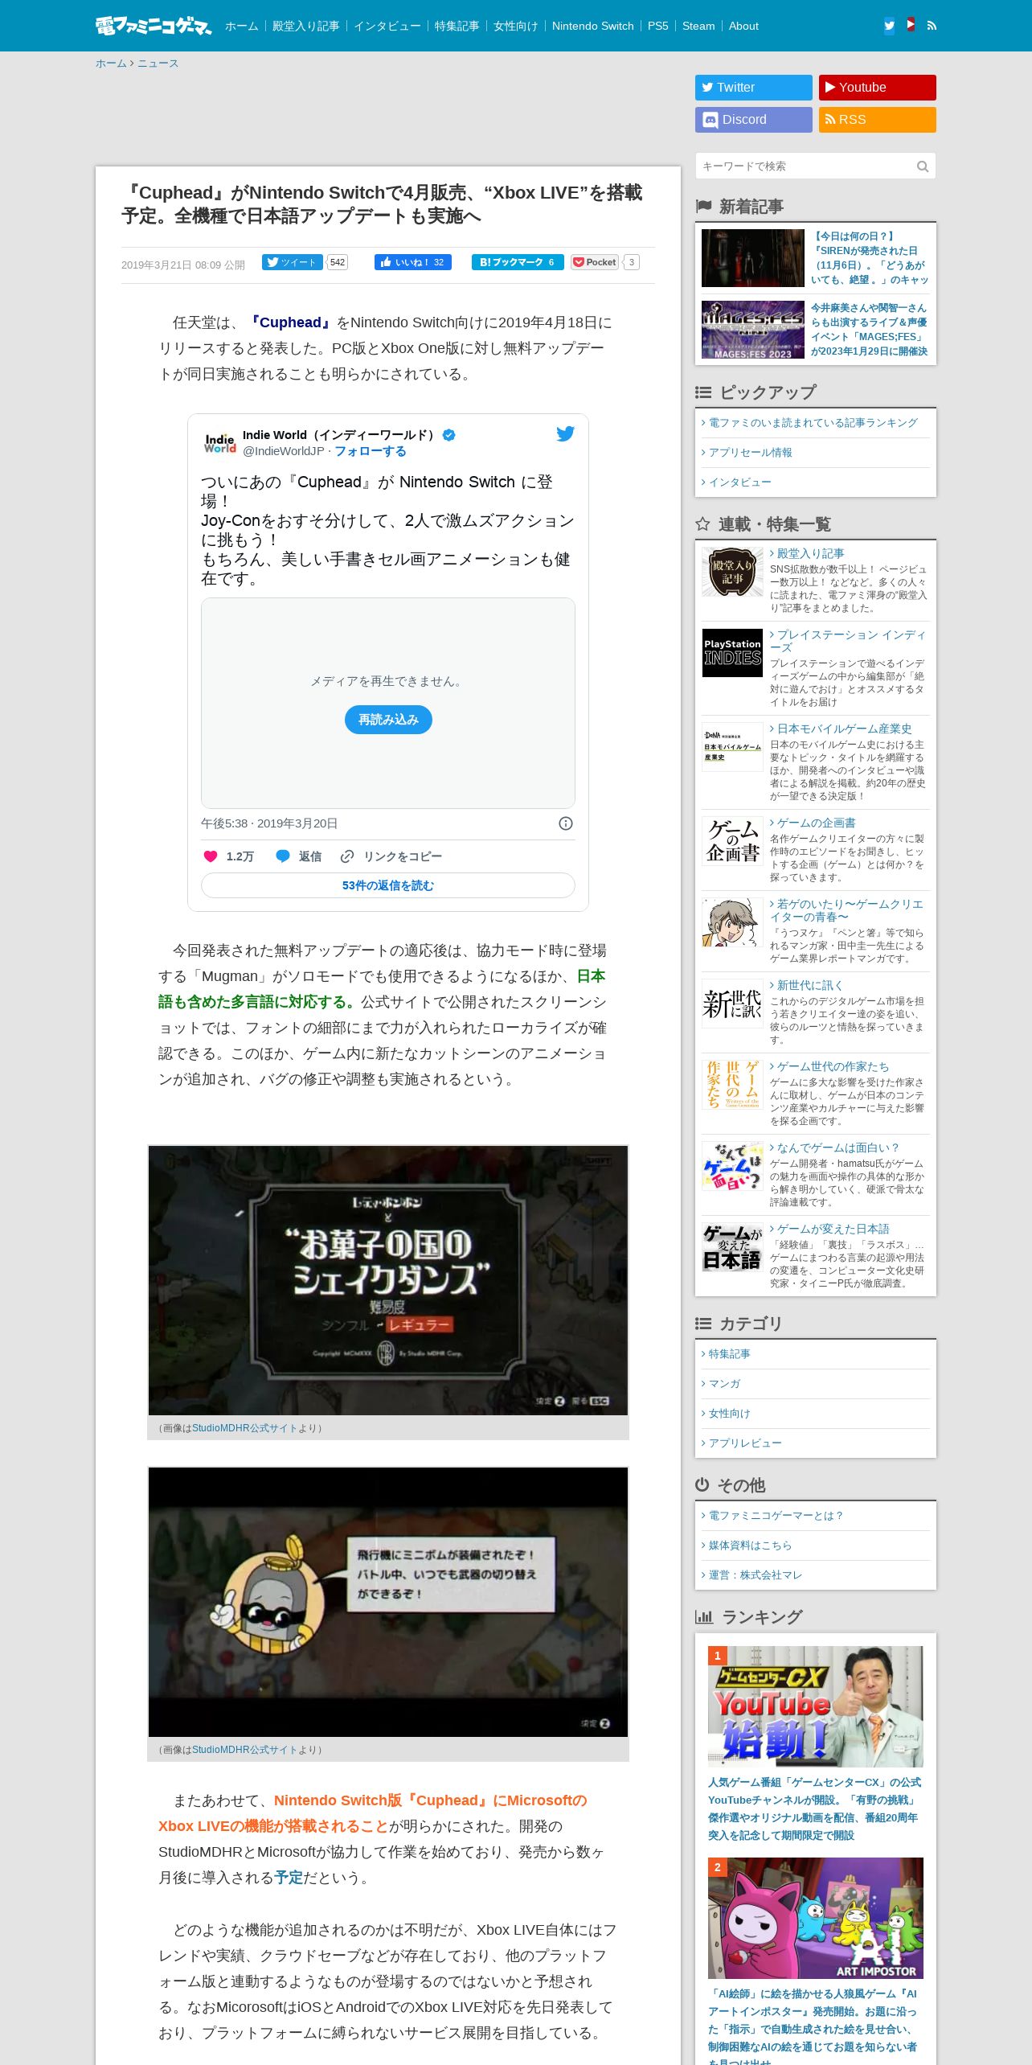Click the 542 tweet count bubble
1032x2065 pixels.
click(x=338, y=262)
